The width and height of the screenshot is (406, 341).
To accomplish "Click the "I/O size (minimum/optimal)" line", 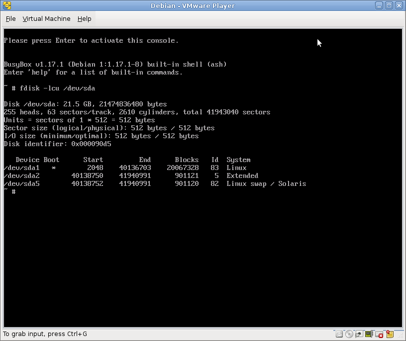I will [x=101, y=136].
